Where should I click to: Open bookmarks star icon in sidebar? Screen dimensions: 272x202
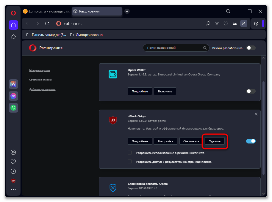click(13, 37)
